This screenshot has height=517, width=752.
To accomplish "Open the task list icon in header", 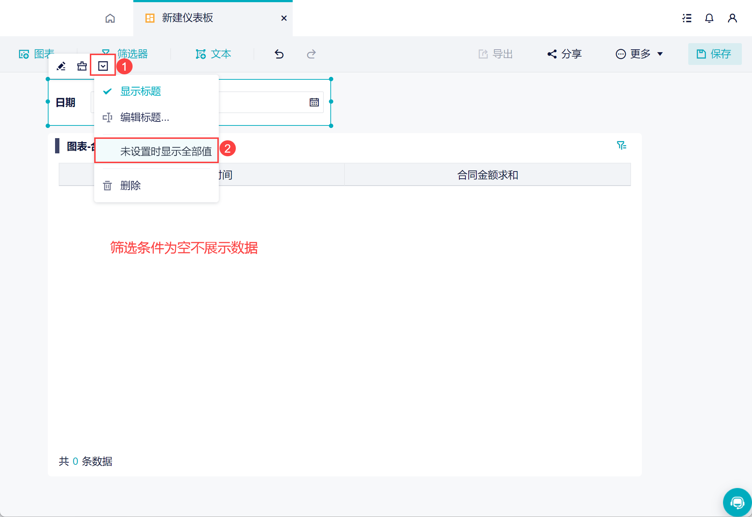I will click(x=687, y=18).
